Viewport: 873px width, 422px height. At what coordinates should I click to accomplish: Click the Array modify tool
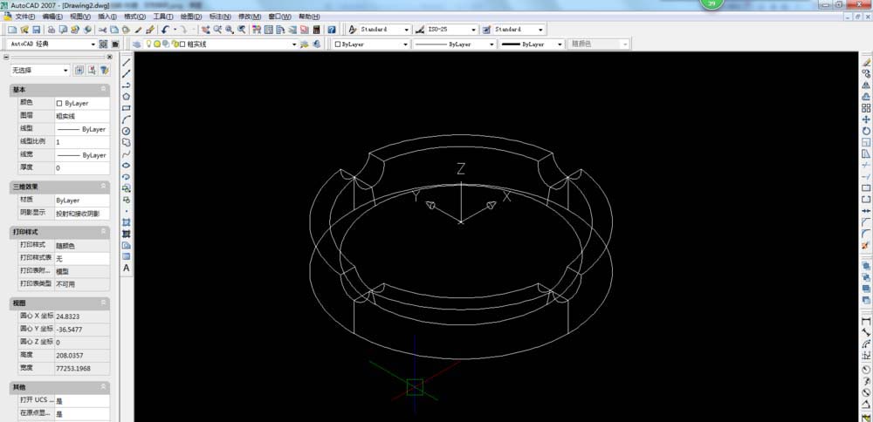coord(866,108)
